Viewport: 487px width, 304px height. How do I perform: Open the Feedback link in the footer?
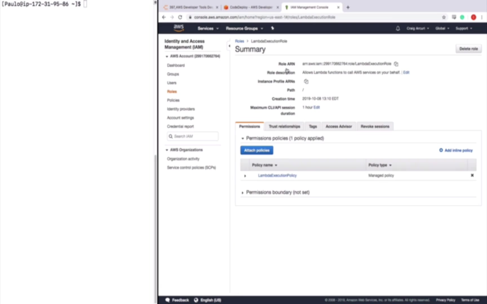[177, 300]
